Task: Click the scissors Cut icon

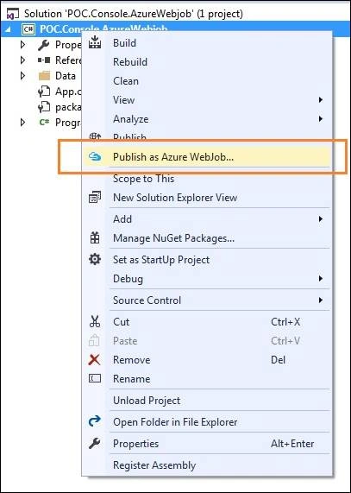Action: coord(95,322)
